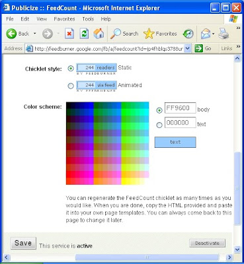This screenshot has width=244, height=264.
Task: Open the Mail button dropdown arrow
Action: tap(214, 34)
